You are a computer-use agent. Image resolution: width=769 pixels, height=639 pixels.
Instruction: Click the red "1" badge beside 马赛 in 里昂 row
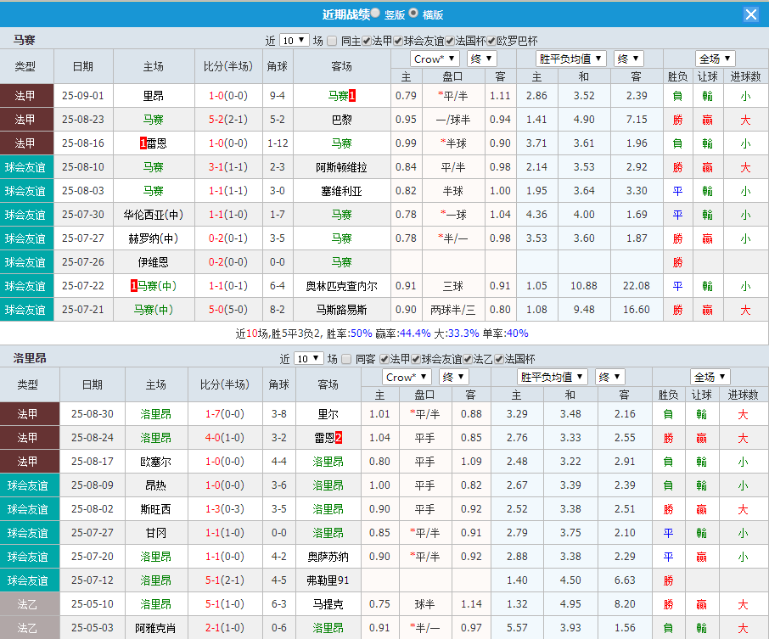pos(350,95)
